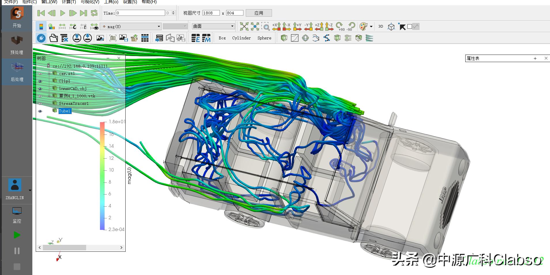Jump to the first animation frame
Viewport: 550px width, 275px height.
click(x=41, y=13)
